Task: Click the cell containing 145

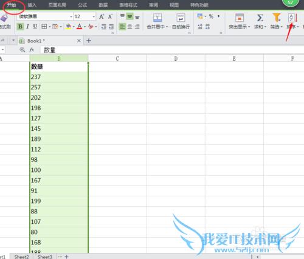Action: (x=59, y=129)
